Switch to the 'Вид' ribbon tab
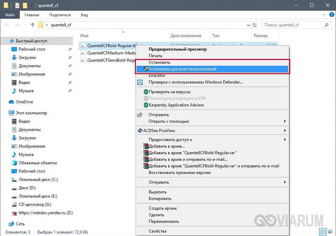The height and width of the screenshot is (236, 336). (84, 15)
